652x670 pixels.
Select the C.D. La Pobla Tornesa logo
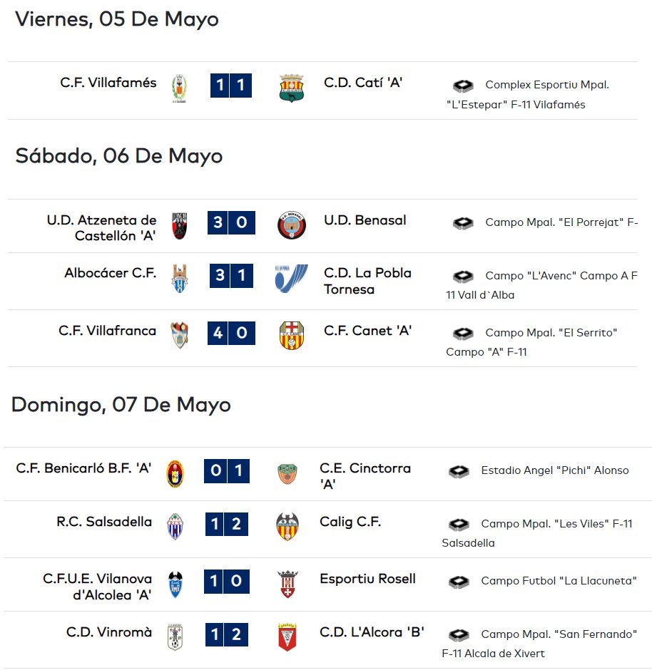click(x=291, y=278)
